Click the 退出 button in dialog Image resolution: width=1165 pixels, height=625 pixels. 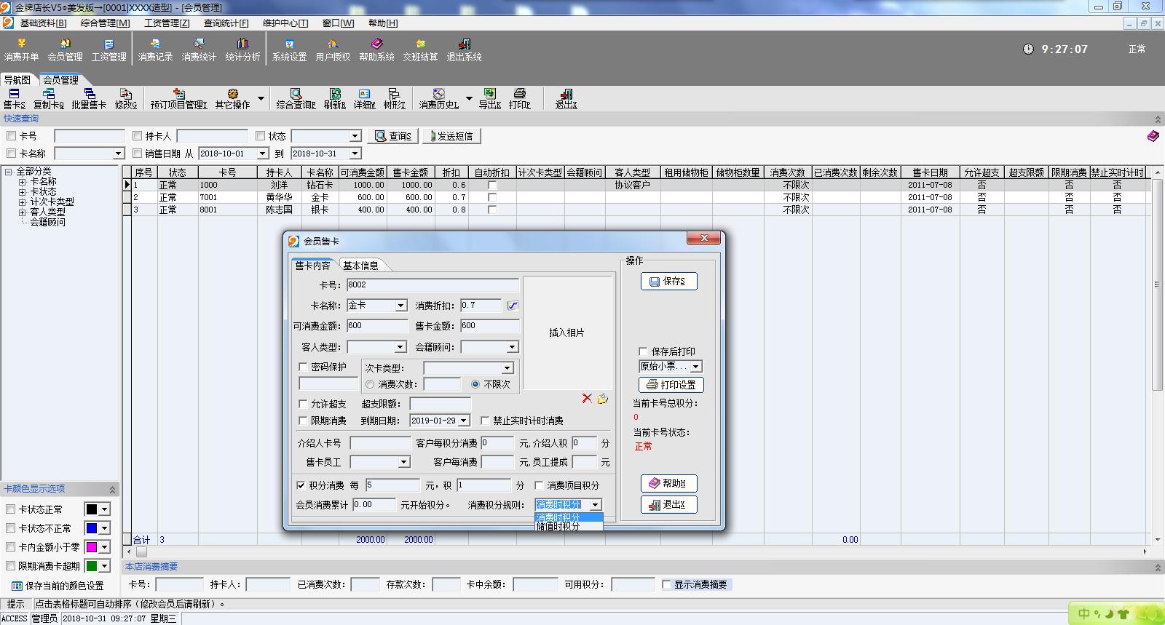click(669, 504)
